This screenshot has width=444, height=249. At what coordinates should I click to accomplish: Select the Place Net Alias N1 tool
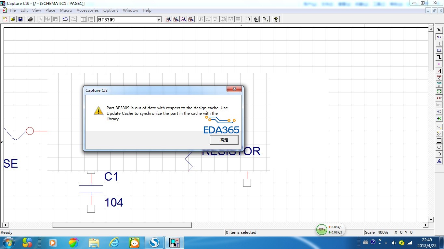pos(439,50)
